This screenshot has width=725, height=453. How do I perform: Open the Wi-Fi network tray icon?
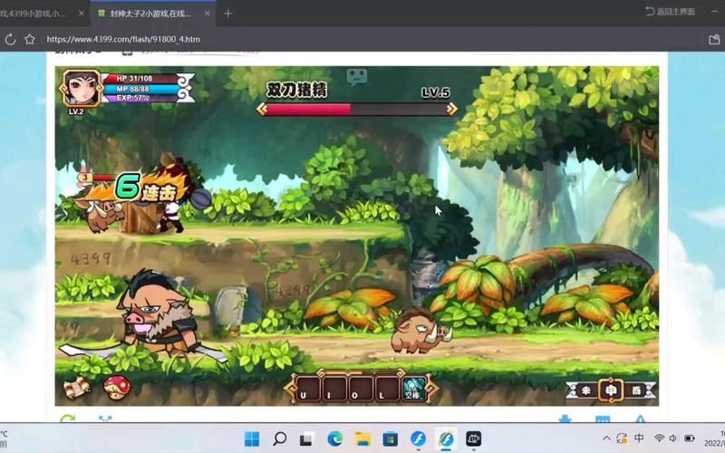tap(659, 439)
